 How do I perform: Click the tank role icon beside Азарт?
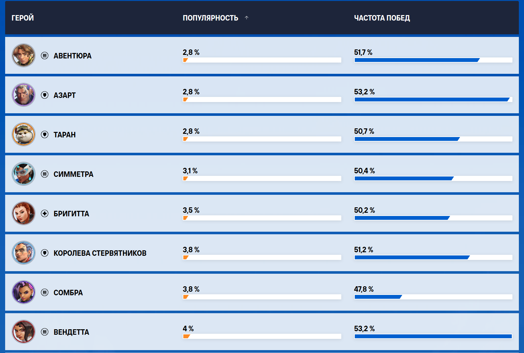point(45,95)
